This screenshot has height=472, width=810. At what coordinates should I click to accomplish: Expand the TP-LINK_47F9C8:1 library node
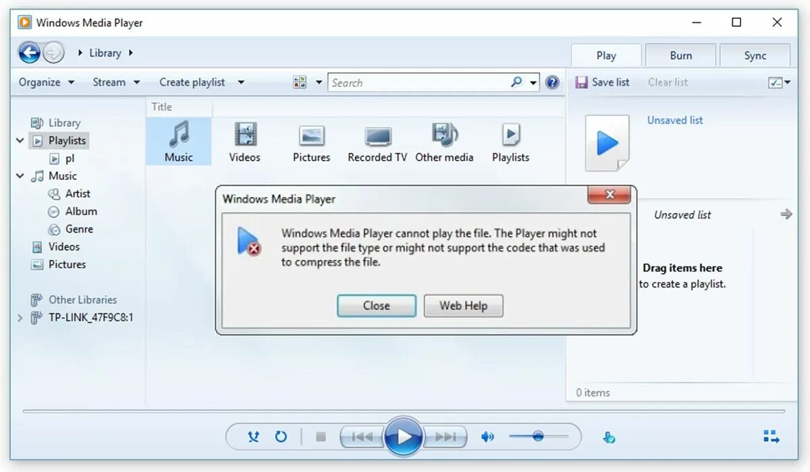pyautogui.click(x=20, y=318)
